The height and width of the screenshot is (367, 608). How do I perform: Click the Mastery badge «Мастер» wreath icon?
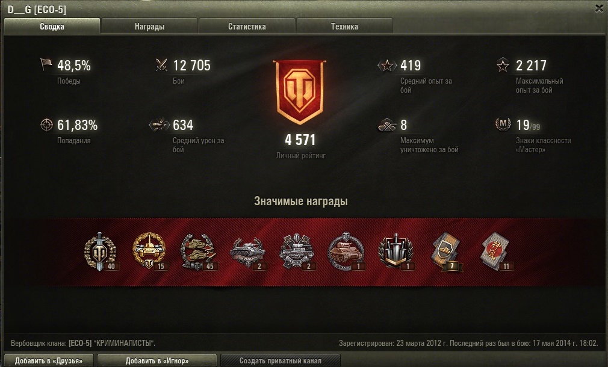pyautogui.click(x=503, y=125)
